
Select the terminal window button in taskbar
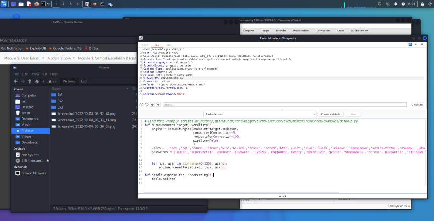click(103, 4)
